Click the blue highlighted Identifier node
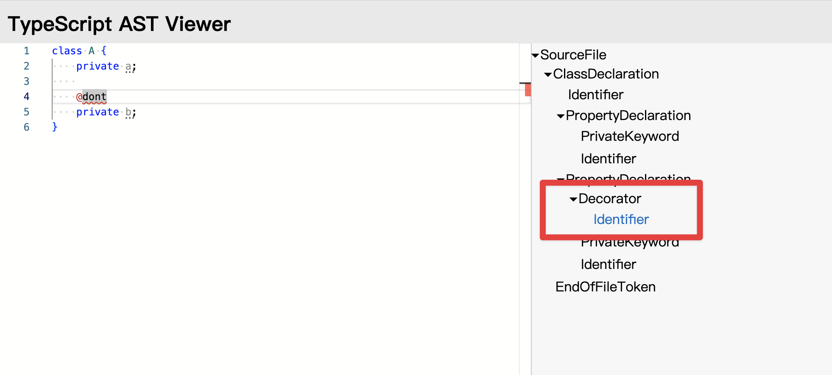832x375 pixels. click(621, 219)
